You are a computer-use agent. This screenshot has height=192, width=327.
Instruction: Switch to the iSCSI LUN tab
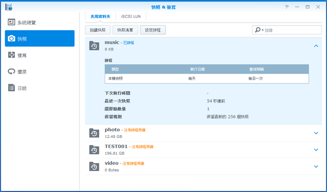[131, 16]
